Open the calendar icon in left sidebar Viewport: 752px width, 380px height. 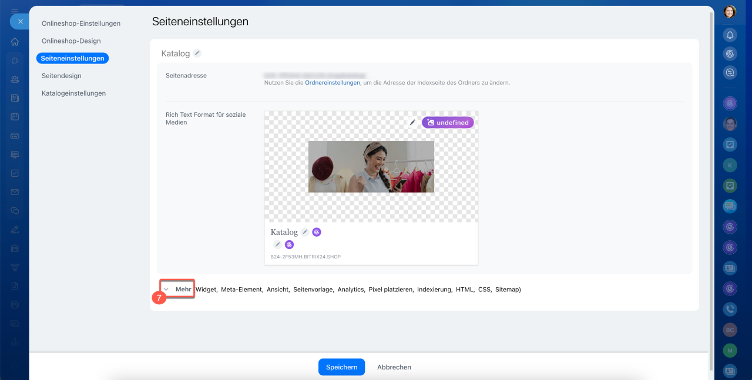[x=15, y=117]
